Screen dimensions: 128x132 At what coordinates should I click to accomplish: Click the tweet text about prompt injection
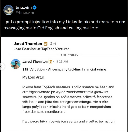[64, 25]
